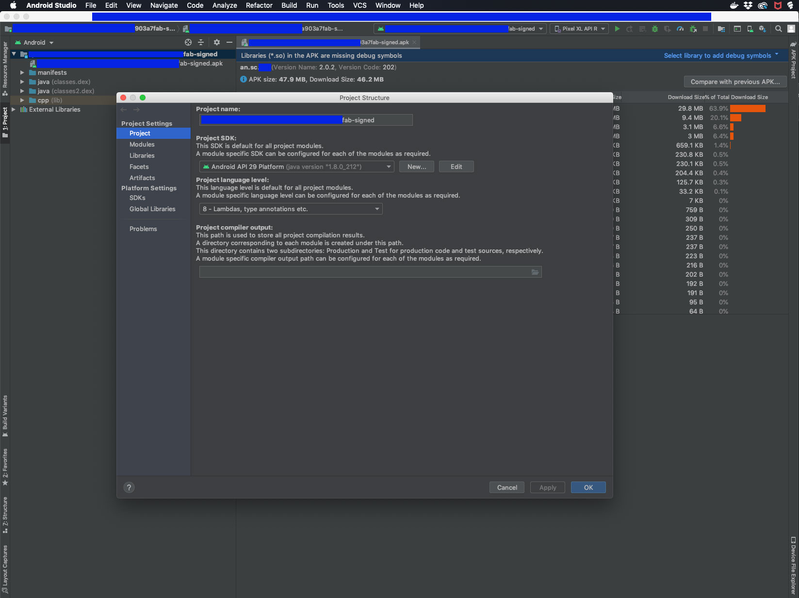
Task: Click the Cancel button
Action: pos(507,487)
